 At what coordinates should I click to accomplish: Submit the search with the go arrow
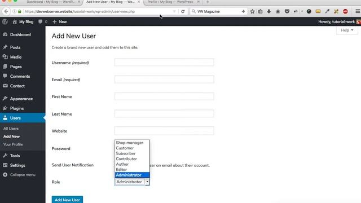(243, 11)
